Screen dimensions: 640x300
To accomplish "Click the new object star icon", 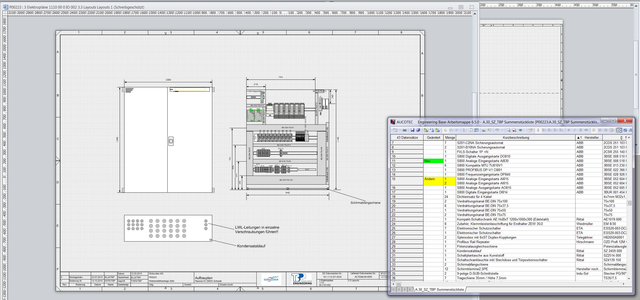I will (484, 130).
